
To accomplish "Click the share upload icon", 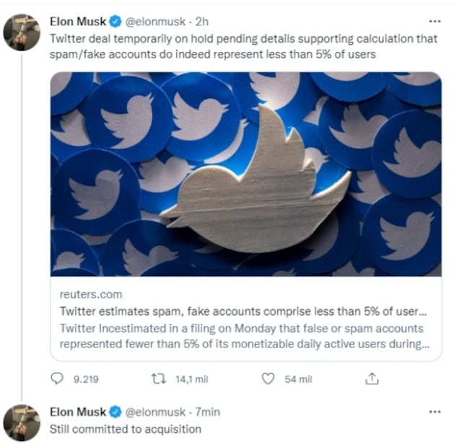I will (x=372, y=379).
